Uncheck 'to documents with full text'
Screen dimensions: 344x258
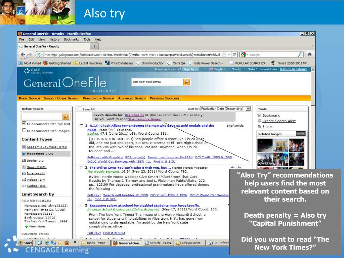24,123
